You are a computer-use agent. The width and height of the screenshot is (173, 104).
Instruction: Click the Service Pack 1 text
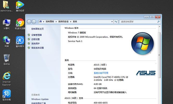(75, 41)
